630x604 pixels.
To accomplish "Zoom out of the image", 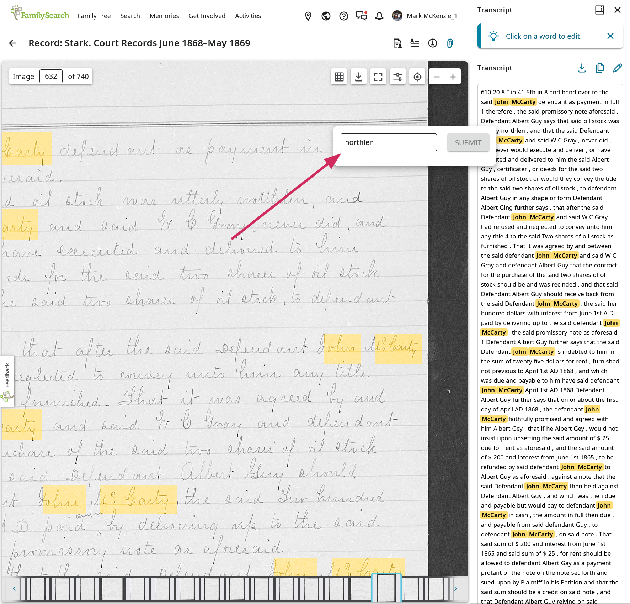I will tap(437, 77).
